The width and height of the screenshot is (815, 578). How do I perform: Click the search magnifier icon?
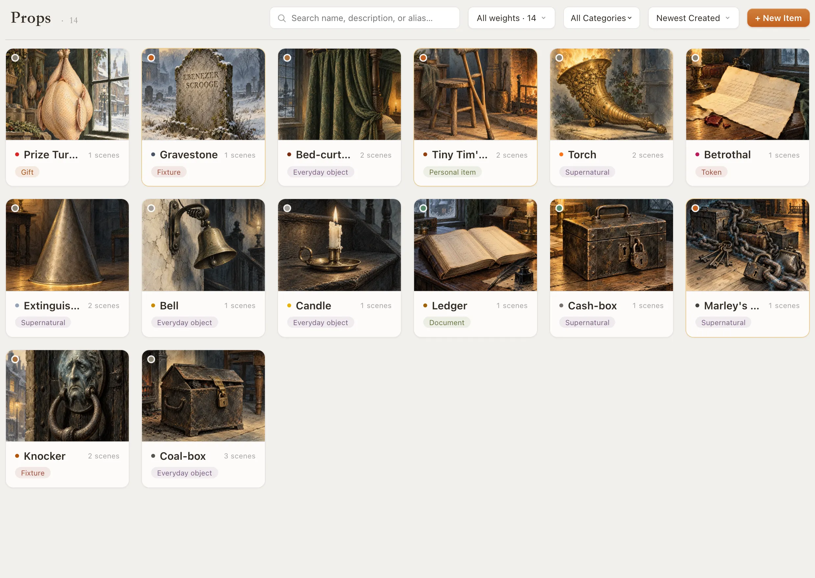click(282, 18)
